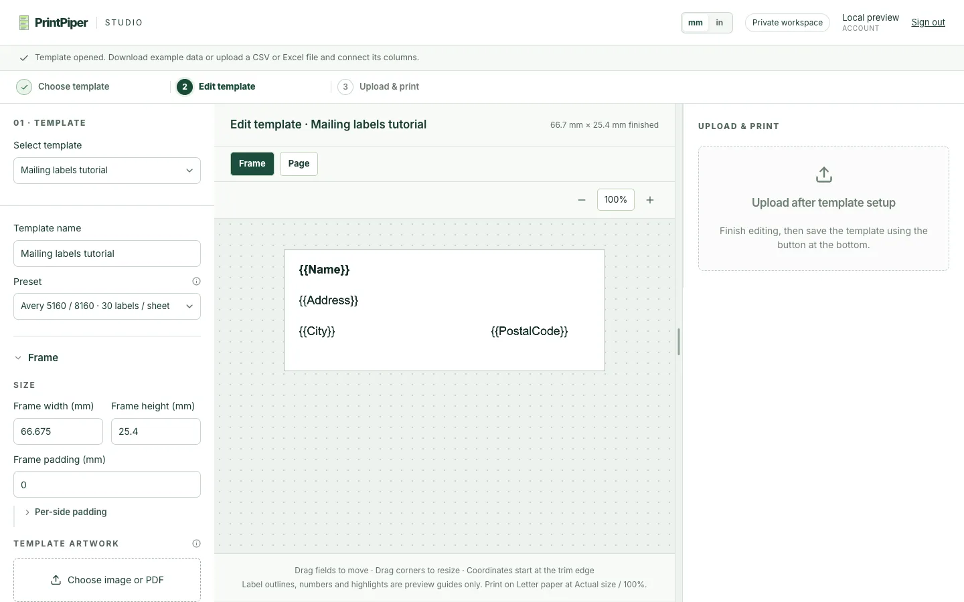This screenshot has width=964, height=602.
Task: Select the {{Name}} field on the label
Action: (325, 270)
